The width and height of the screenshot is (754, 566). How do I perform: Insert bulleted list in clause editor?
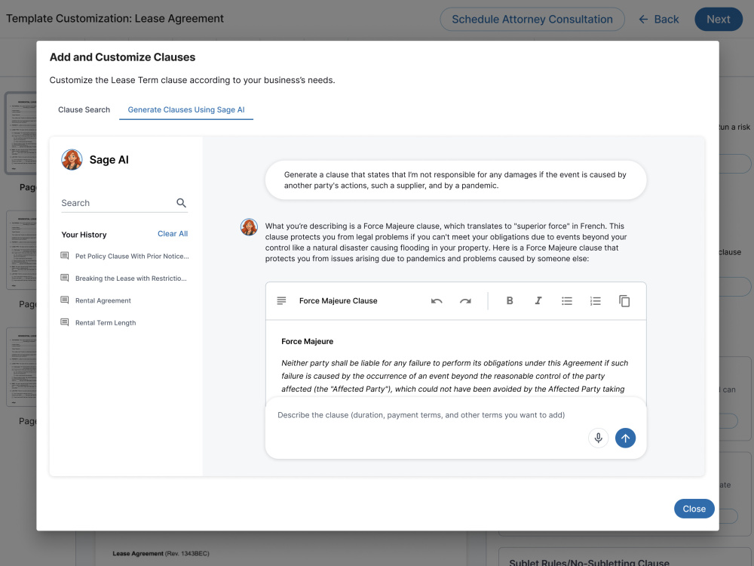tap(567, 301)
